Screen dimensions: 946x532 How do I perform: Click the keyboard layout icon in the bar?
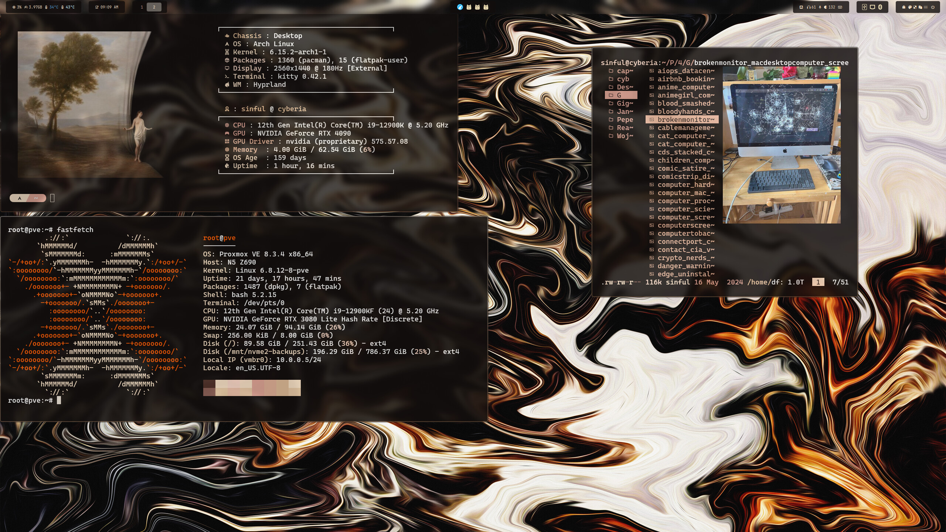840,7
